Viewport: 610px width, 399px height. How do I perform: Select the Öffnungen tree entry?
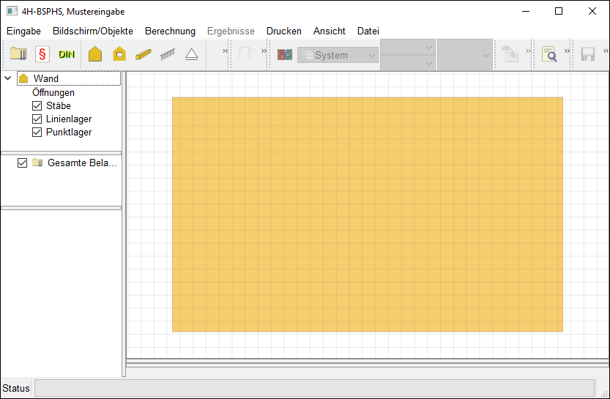53,93
